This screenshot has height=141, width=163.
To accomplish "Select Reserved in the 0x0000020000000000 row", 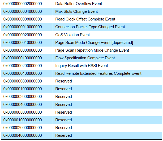I will click(63, 127).
